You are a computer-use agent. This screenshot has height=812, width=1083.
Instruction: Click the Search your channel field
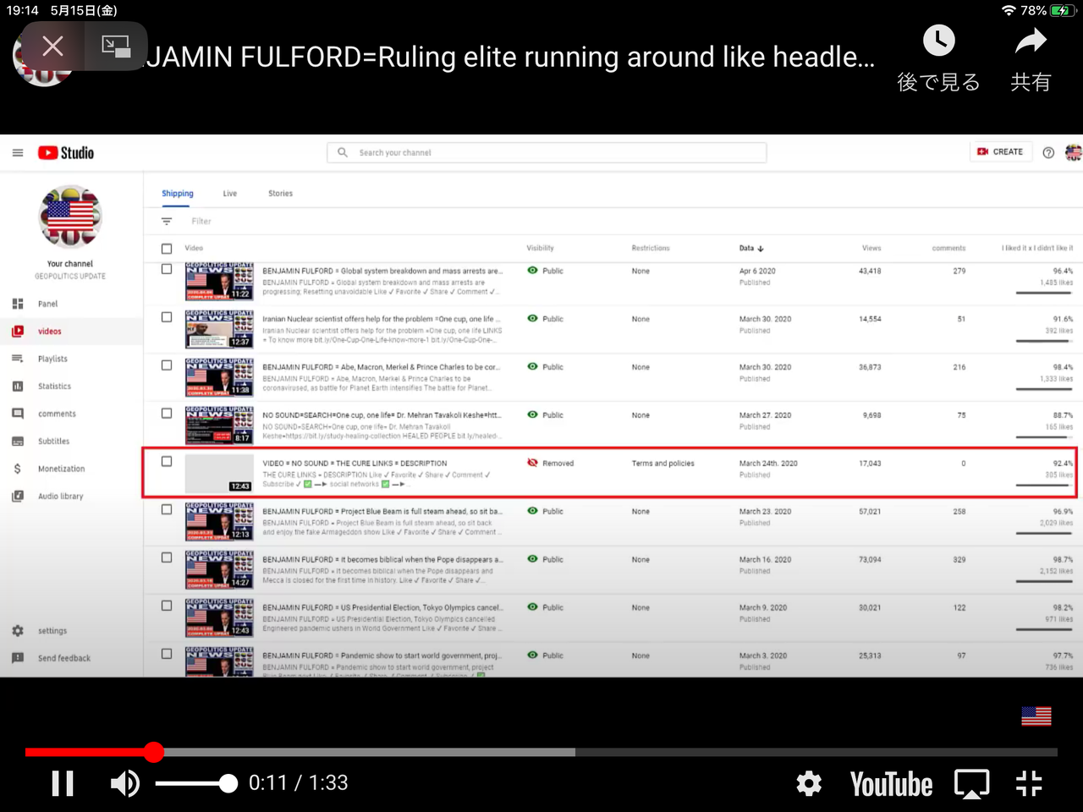(x=547, y=152)
